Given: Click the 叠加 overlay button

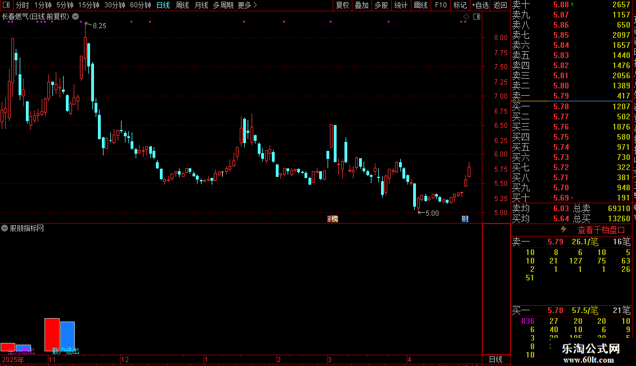Looking at the screenshot, I should pyautogui.click(x=362, y=5).
